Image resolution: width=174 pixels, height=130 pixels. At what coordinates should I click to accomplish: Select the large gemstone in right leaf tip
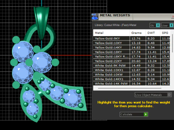coord(72,99)
